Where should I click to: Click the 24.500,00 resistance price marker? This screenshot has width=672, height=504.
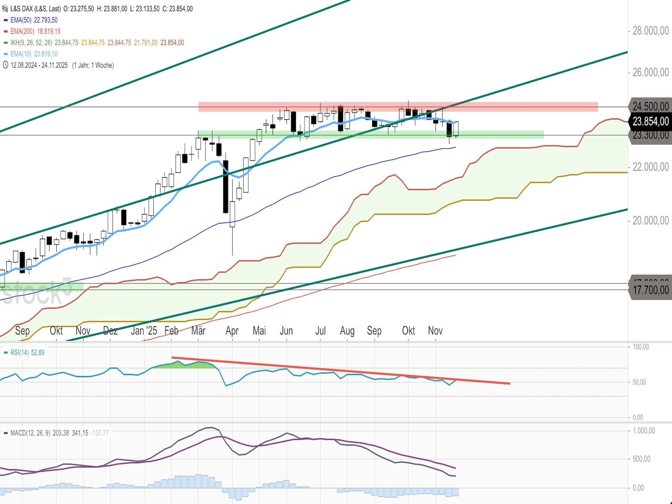click(650, 106)
